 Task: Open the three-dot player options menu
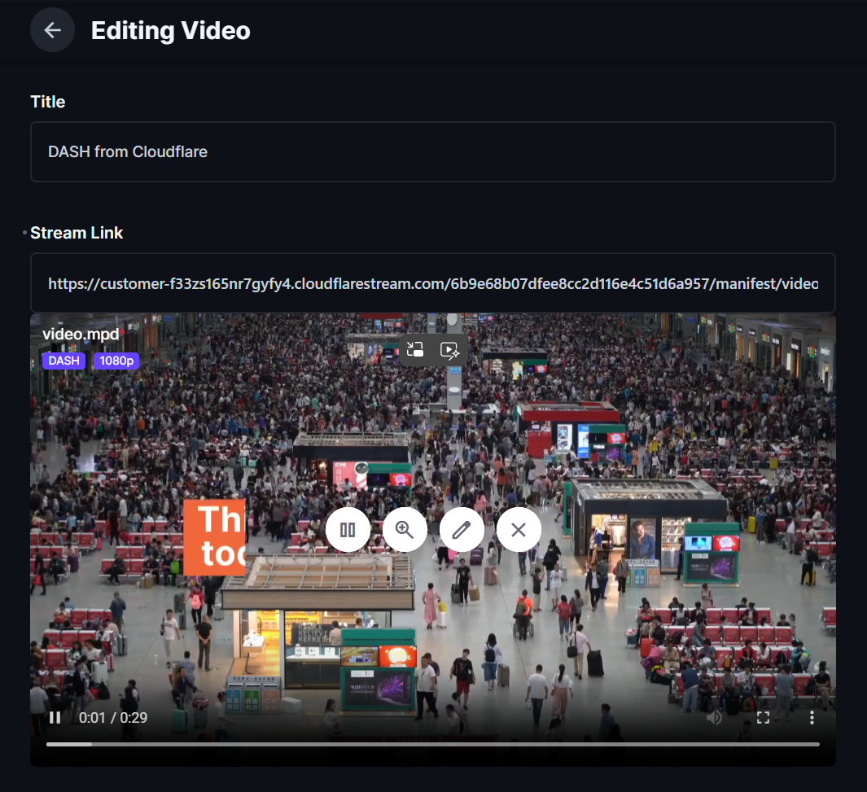tap(812, 717)
